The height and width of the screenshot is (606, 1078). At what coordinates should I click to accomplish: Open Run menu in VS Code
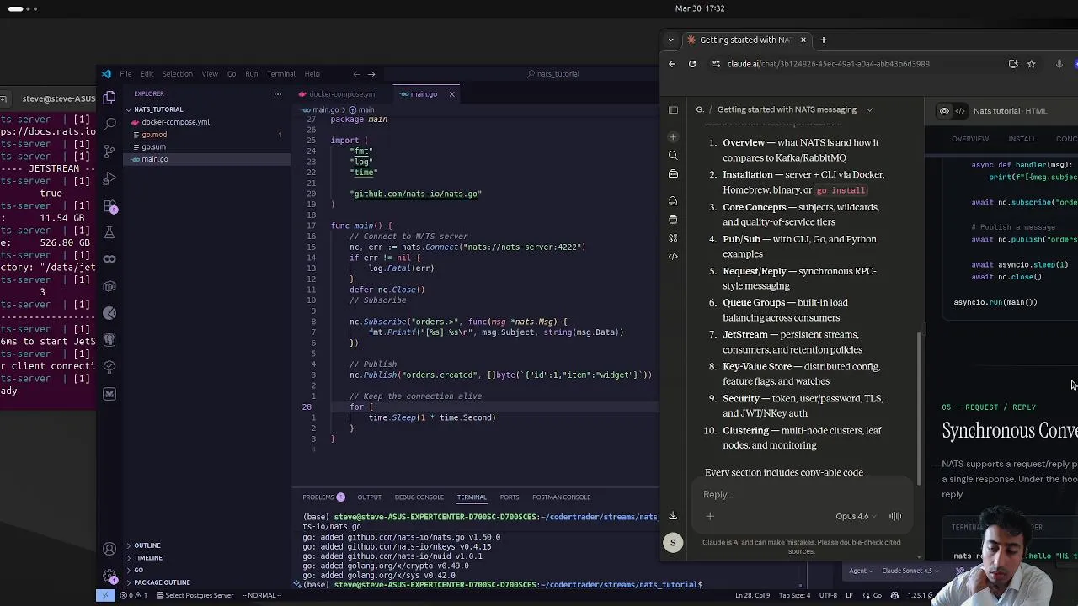(x=251, y=74)
